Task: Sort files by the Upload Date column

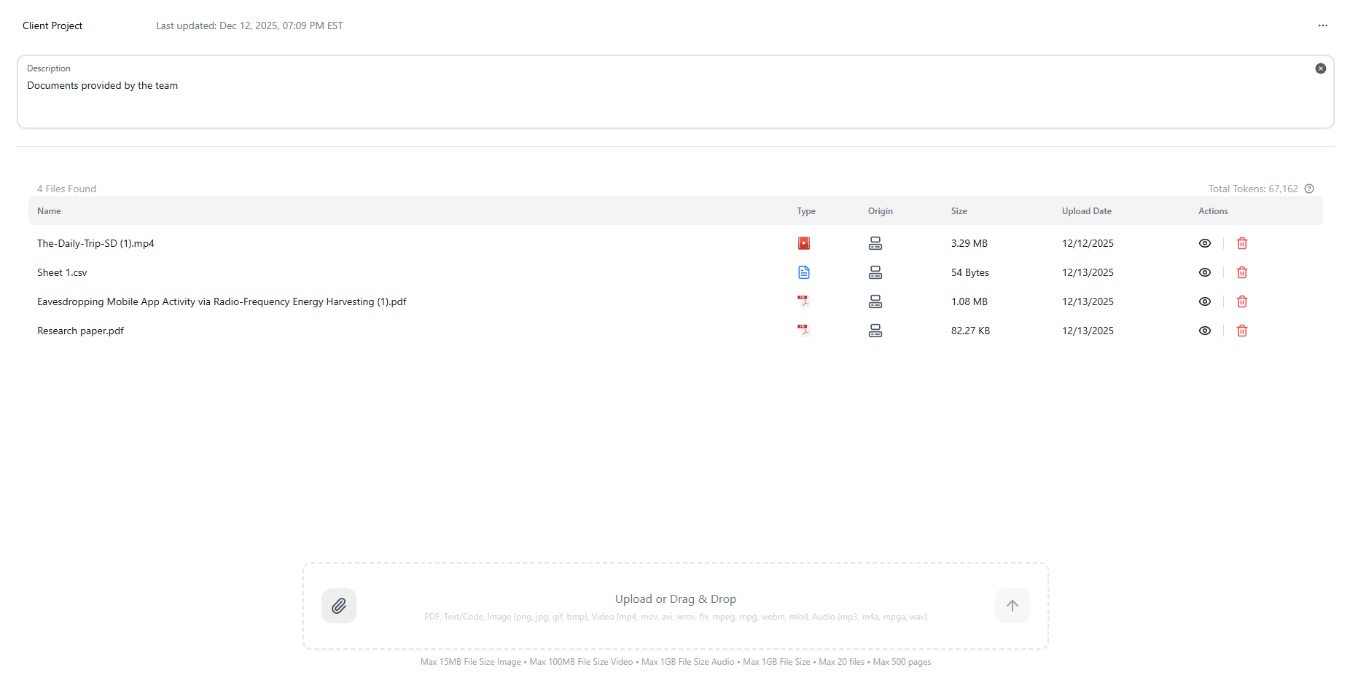Action: pos(1086,210)
